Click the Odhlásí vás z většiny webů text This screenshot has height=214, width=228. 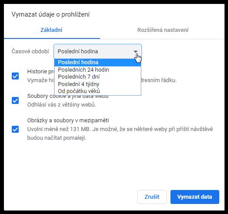(61, 105)
